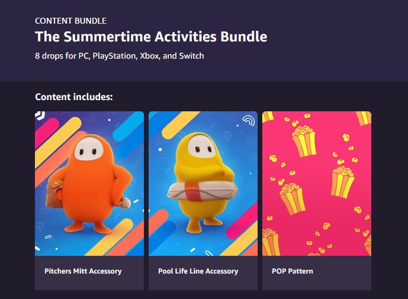Click the orange bean character's face
Image resolution: width=408 pixels, height=299 pixels.
coord(89,149)
